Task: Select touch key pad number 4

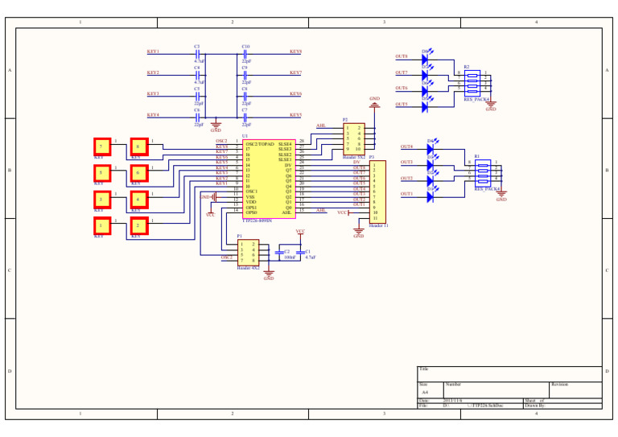Action: click(139, 200)
